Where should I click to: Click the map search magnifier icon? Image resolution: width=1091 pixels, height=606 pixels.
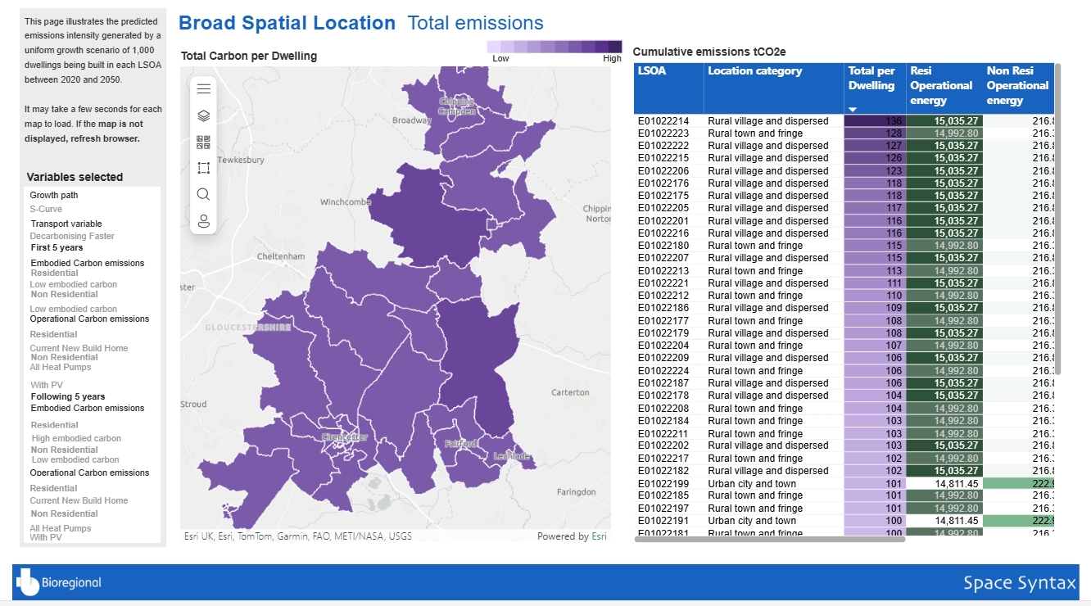pos(204,195)
